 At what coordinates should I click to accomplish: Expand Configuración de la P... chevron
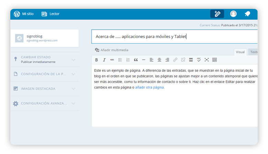pyautogui.click(x=73, y=74)
